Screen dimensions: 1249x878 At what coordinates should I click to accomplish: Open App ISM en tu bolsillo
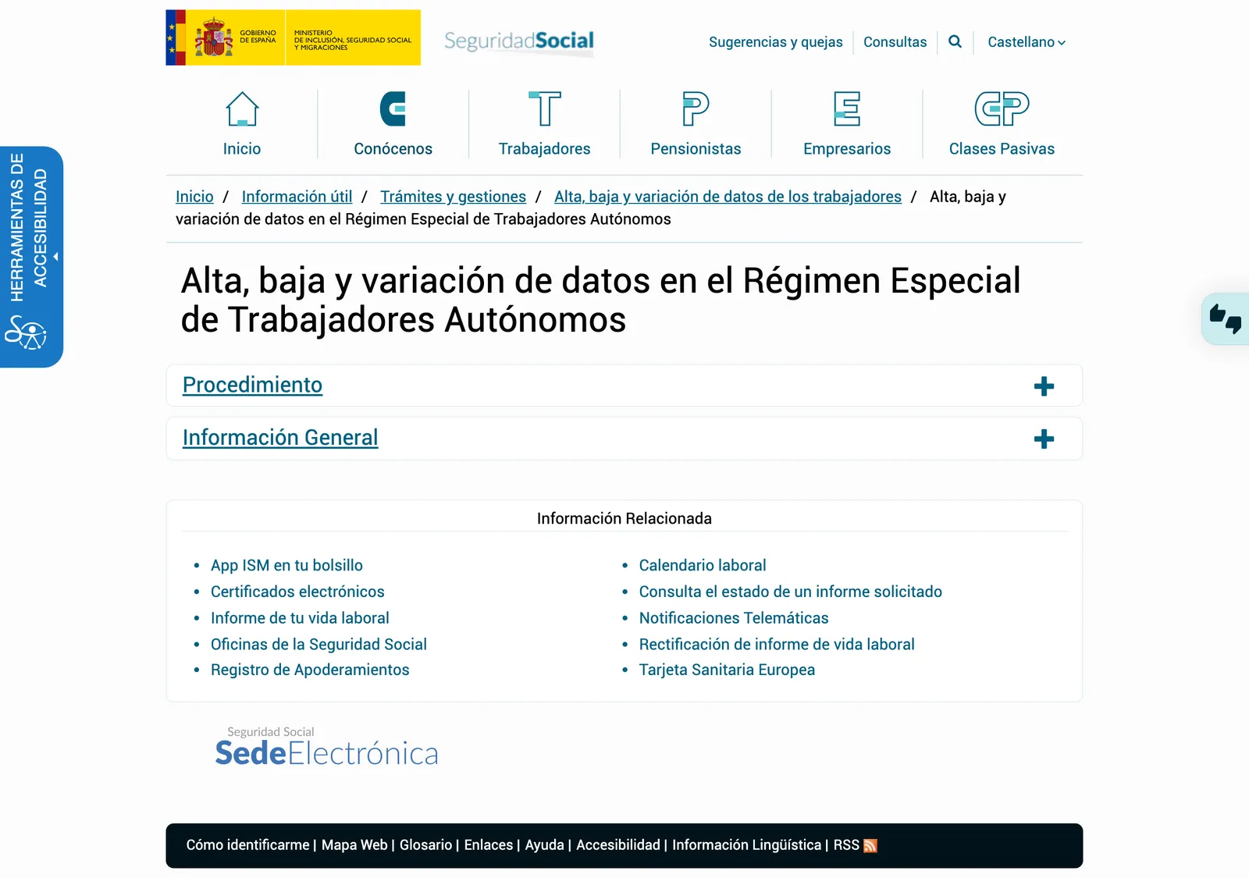click(x=286, y=565)
